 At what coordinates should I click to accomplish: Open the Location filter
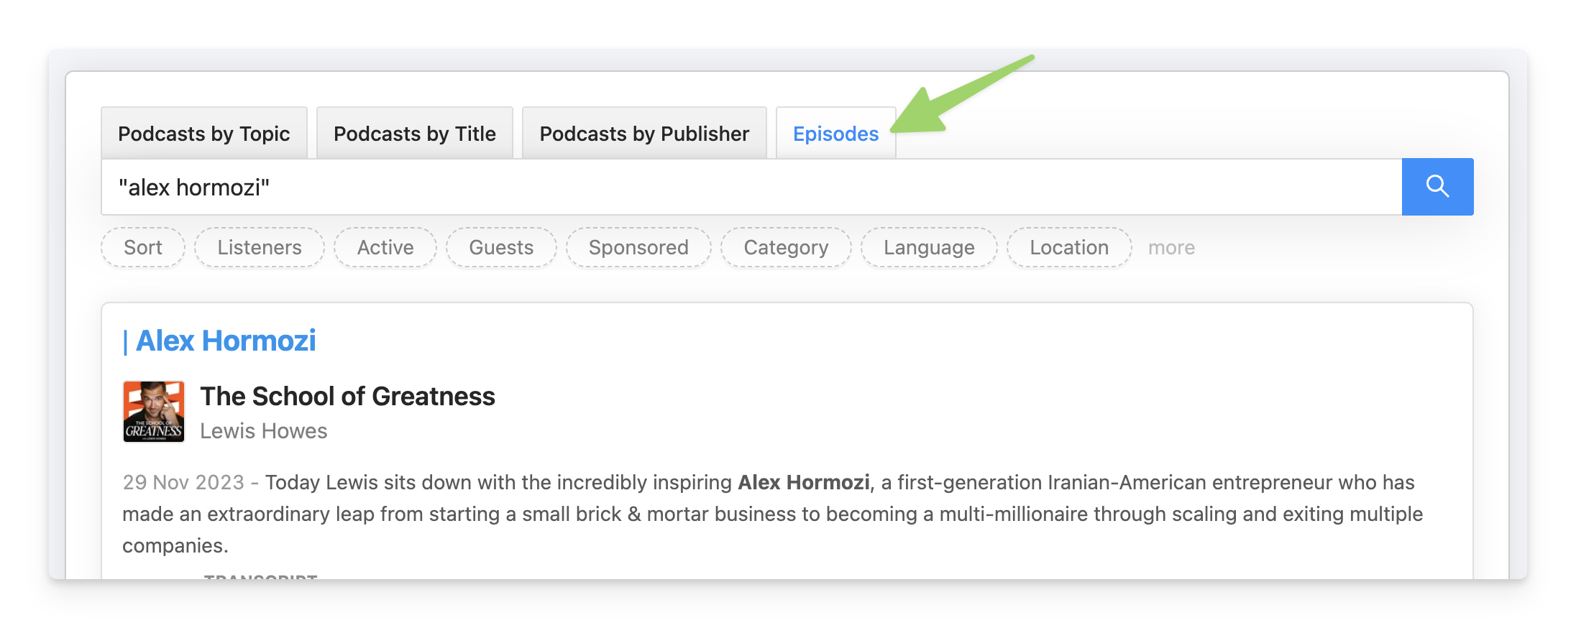[x=1069, y=247]
